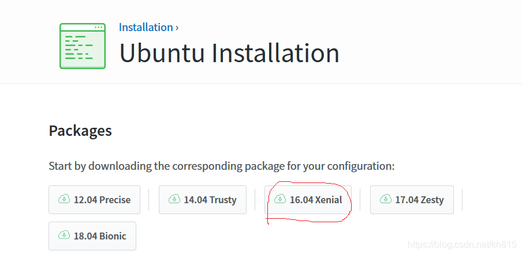Image resolution: width=522 pixels, height=255 pixels.
Task: Download the 17.04 Zesty package
Action: click(412, 200)
